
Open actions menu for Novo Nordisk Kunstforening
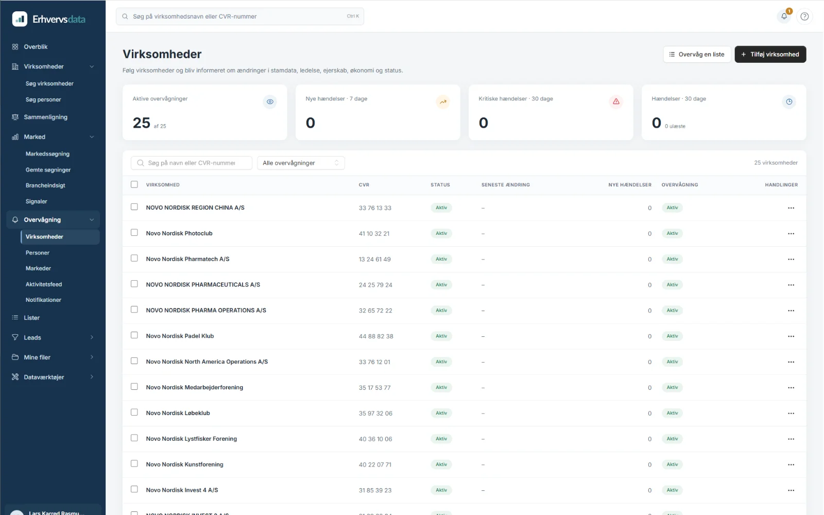point(791,465)
